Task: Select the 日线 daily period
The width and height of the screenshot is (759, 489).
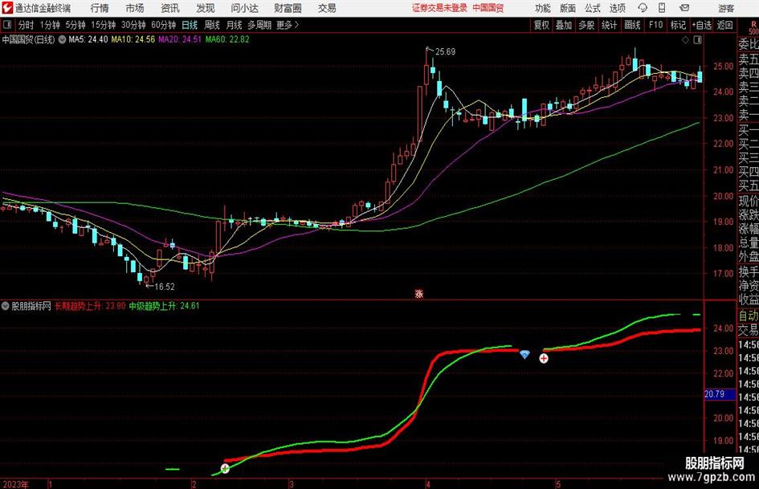Action: tap(190, 25)
